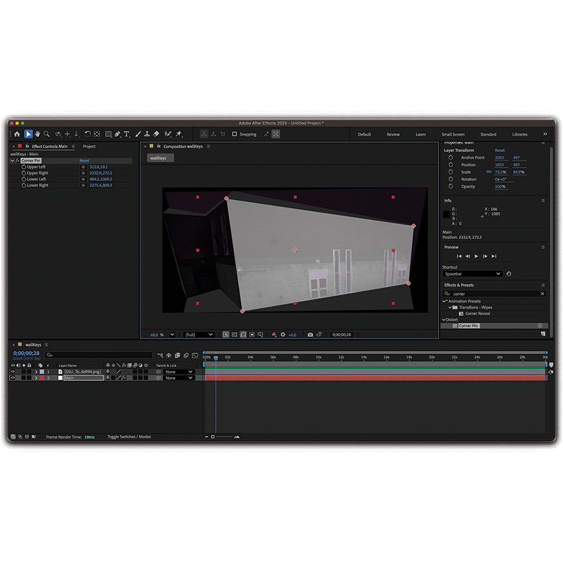563x563 pixels.
Task: Switch to the Project panel tab
Action: pyautogui.click(x=89, y=146)
